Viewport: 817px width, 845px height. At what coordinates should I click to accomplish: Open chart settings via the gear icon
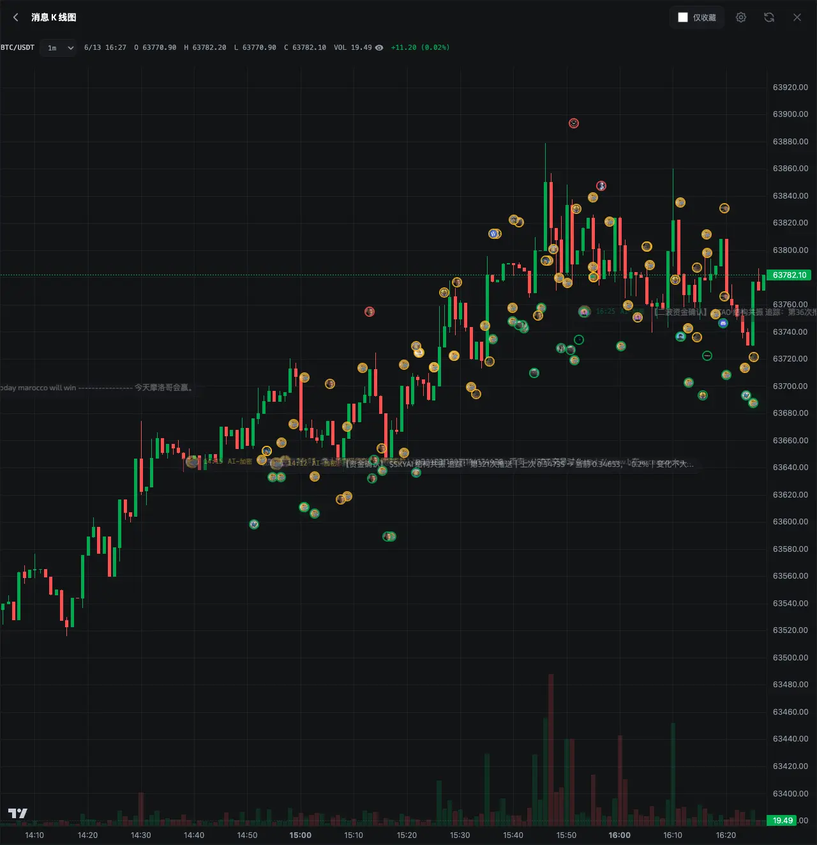click(741, 17)
